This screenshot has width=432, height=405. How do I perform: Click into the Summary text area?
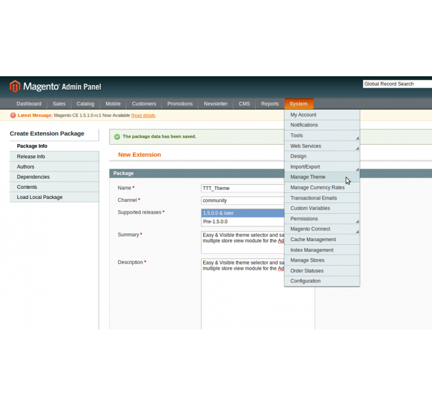(243, 242)
